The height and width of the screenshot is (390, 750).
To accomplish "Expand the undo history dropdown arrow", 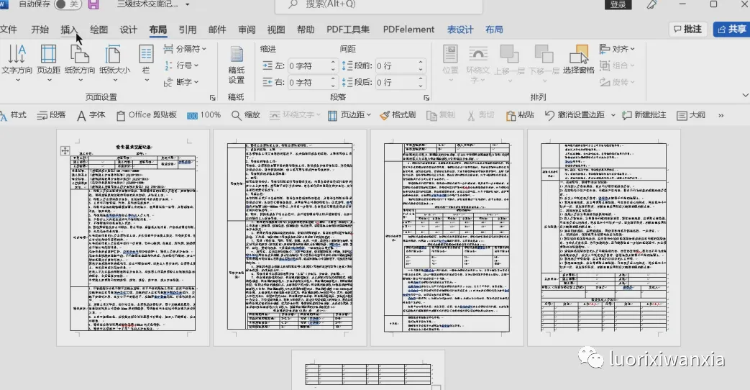I will point(613,115).
